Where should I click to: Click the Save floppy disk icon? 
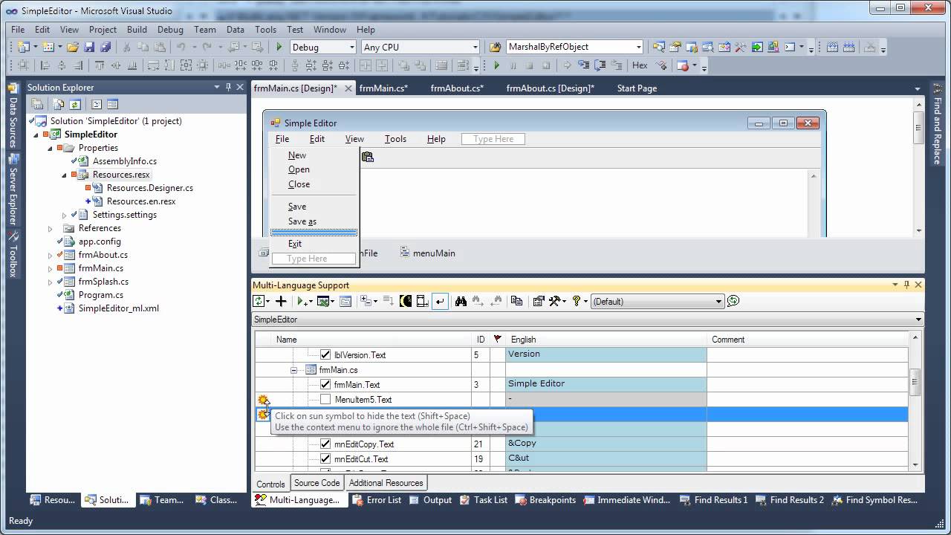pos(89,47)
